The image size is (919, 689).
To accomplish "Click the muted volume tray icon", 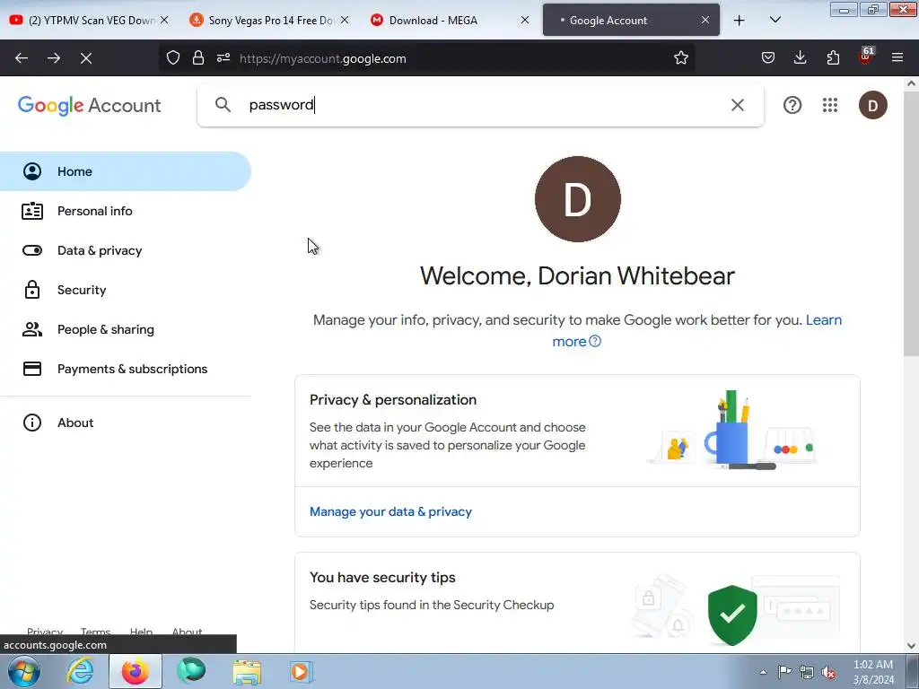I will pos(828,672).
